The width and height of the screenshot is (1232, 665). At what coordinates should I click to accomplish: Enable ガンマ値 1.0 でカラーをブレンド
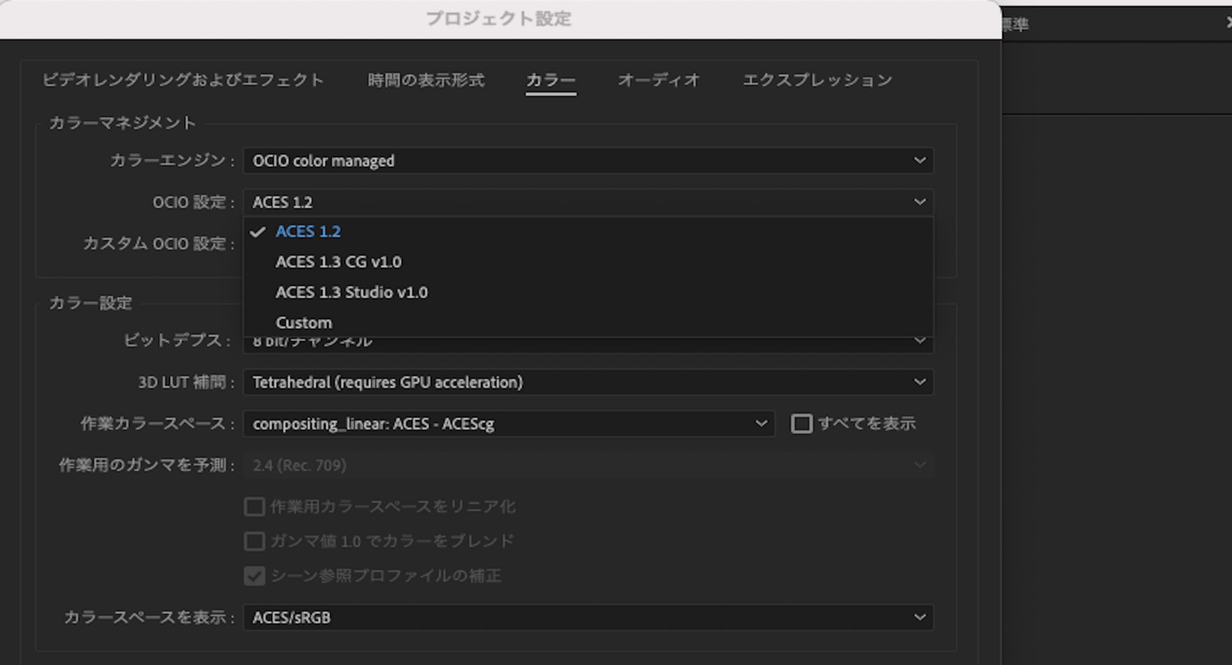click(254, 541)
